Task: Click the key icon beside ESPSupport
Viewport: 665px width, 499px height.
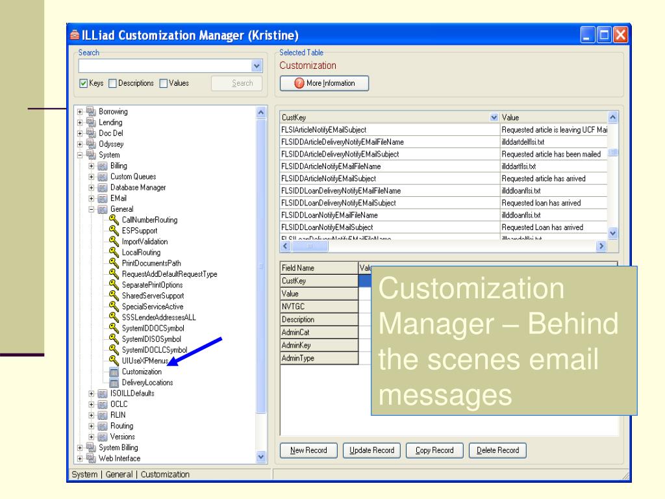Action: 114,231
